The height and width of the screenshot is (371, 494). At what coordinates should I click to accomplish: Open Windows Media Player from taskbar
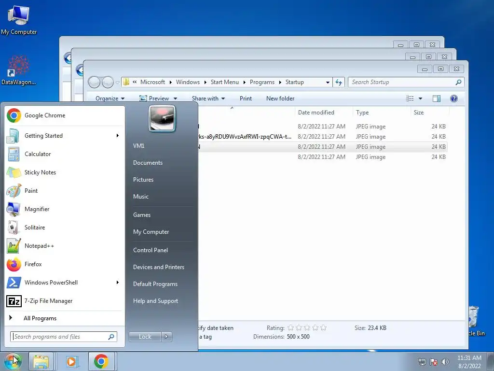click(71, 361)
